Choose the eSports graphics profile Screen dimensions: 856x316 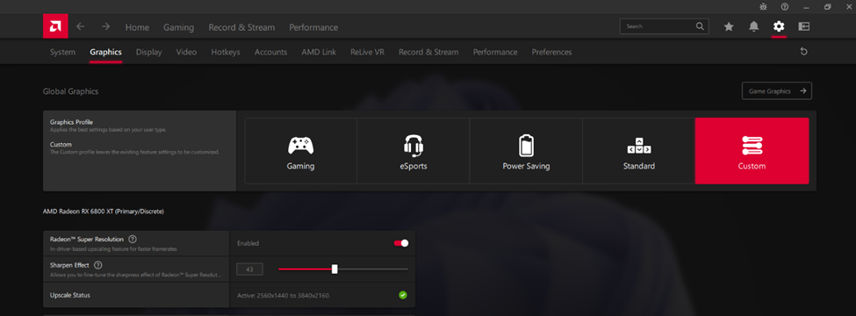tap(414, 151)
